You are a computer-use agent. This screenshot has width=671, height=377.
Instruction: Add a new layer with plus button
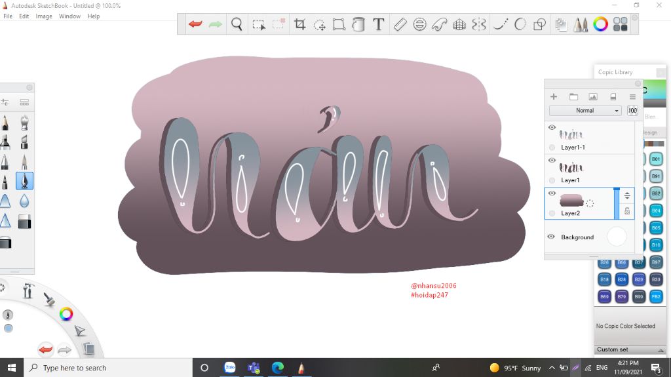tap(554, 97)
